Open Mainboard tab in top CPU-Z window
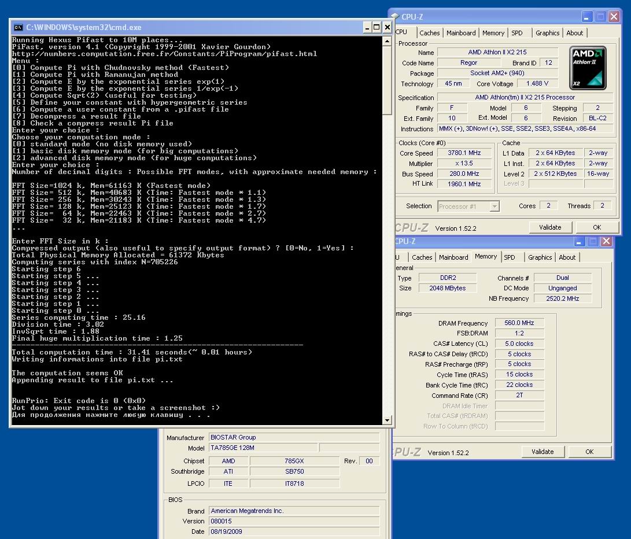Image resolution: width=631 pixels, height=539 pixels. tap(461, 33)
